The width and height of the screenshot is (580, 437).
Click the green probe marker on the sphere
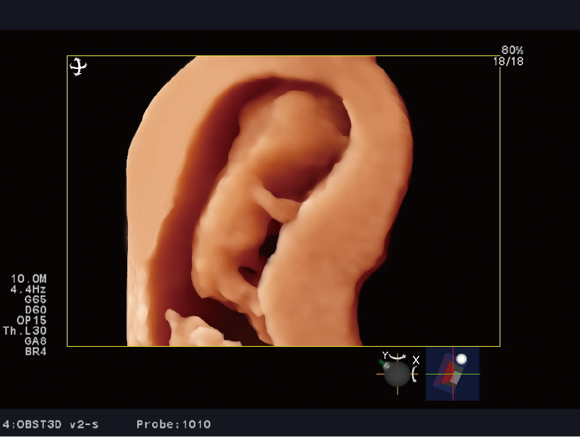coord(383,363)
